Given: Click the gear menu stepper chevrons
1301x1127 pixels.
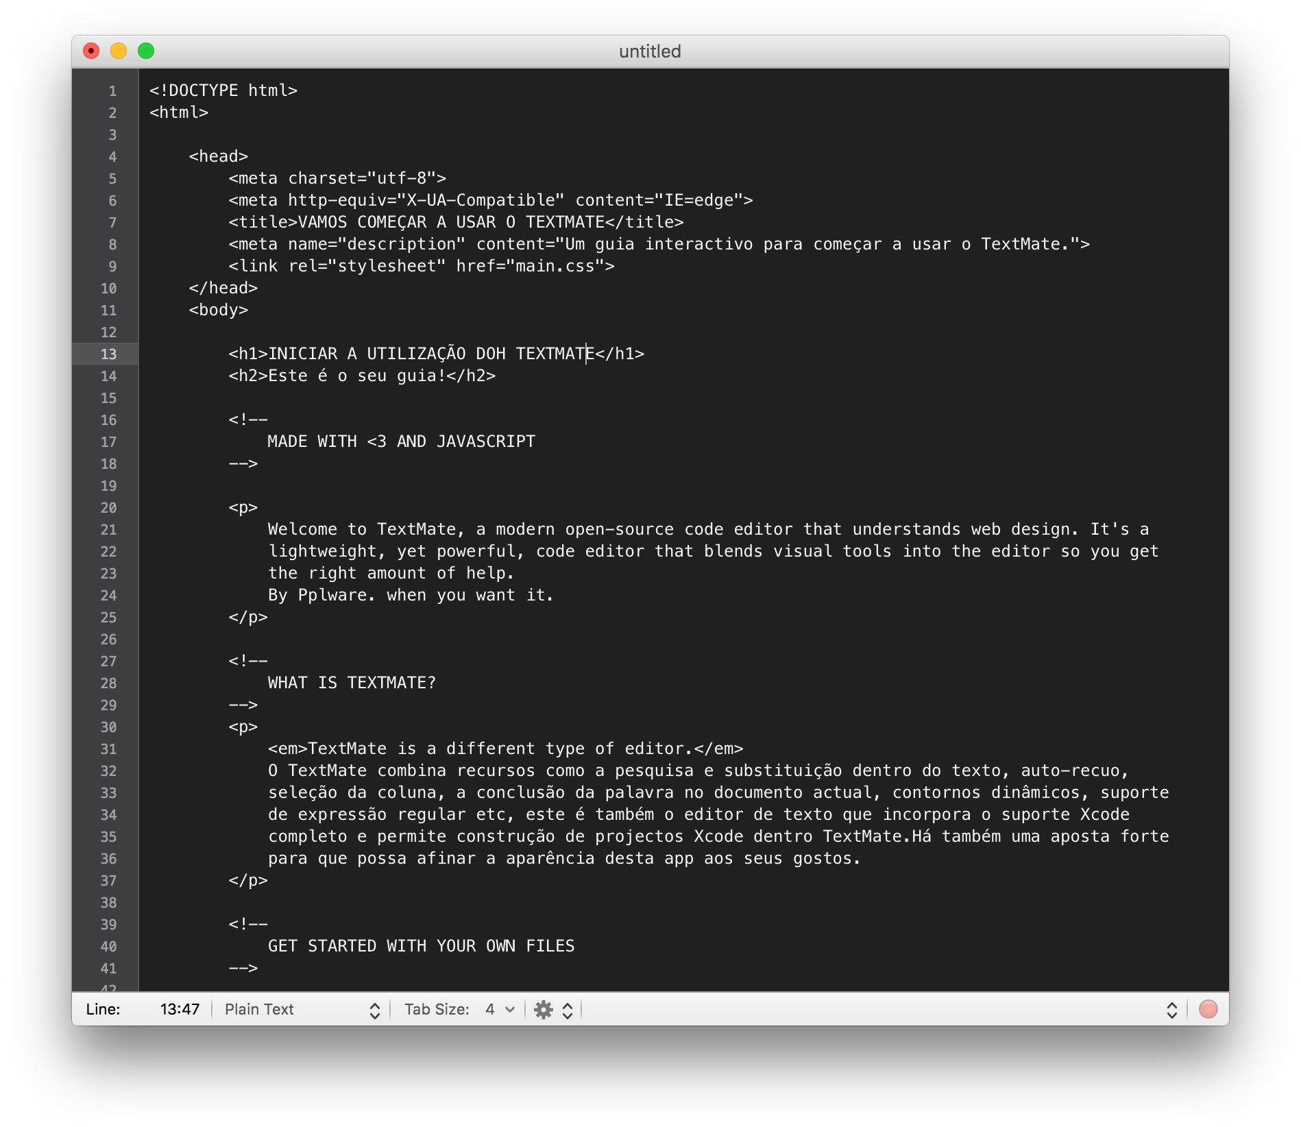Looking at the screenshot, I should [566, 1009].
